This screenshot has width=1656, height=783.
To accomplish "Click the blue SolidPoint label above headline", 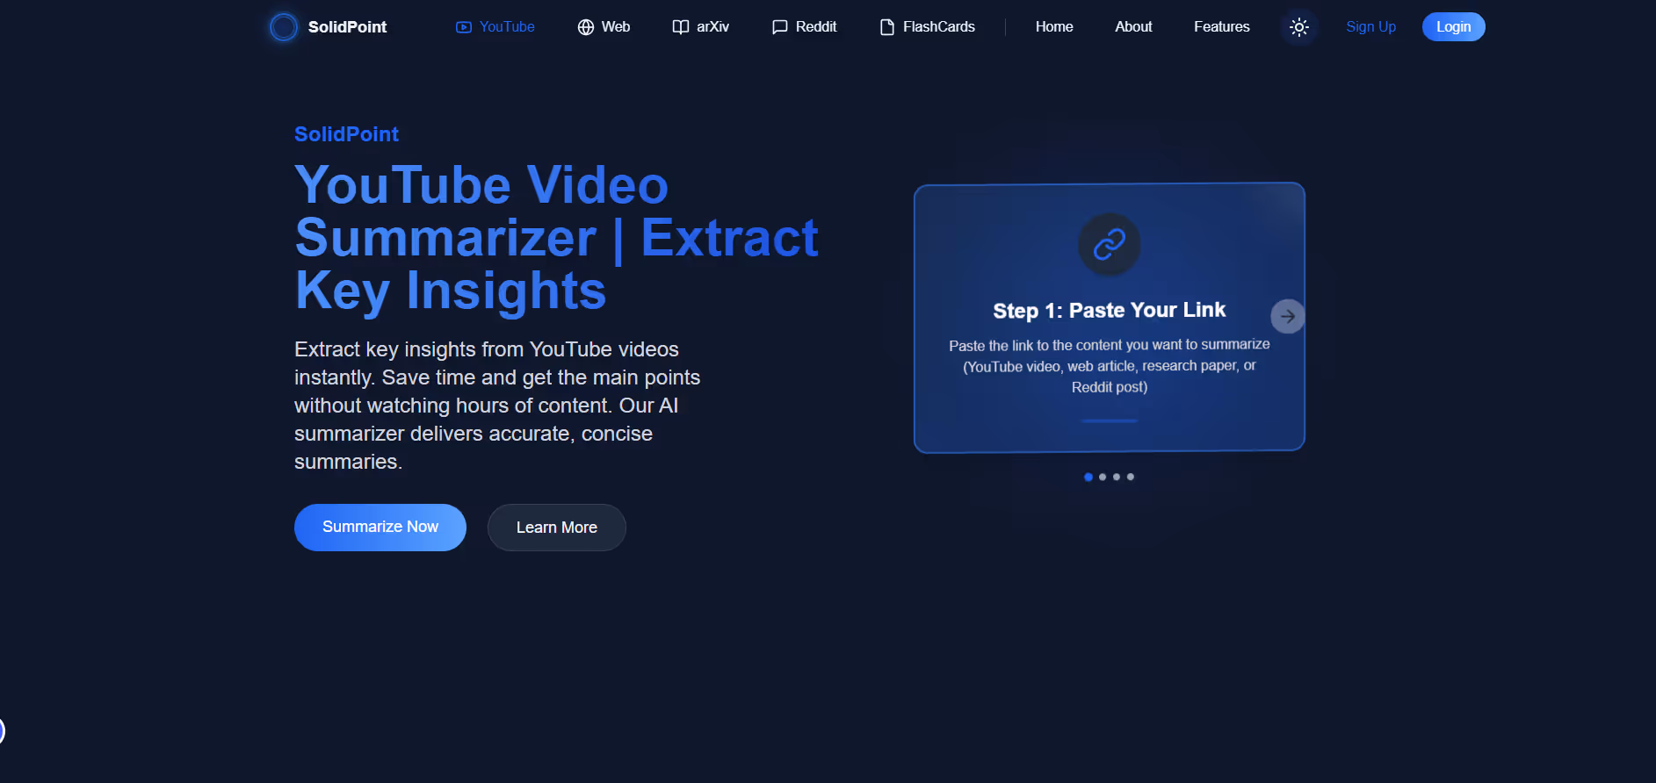I will pyautogui.click(x=346, y=134).
